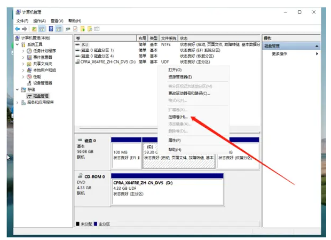Collapse the 系统工具 tree node
This screenshot has height=240, width=331.
(17, 44)
